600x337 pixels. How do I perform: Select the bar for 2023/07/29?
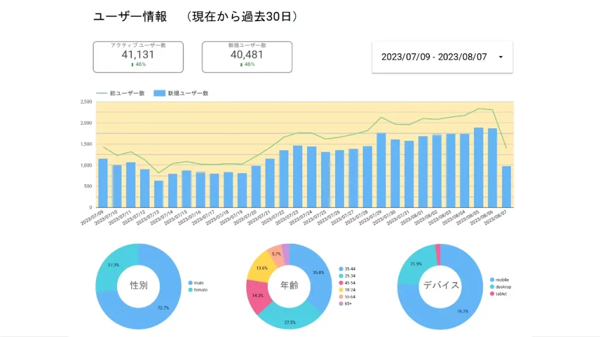(381, 170)
